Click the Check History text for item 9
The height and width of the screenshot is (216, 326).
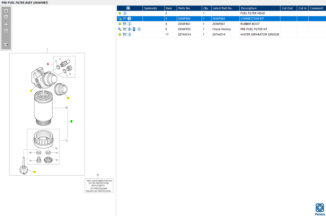[222, 29]
